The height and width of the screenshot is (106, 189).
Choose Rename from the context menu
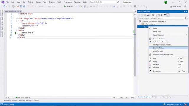168,67
